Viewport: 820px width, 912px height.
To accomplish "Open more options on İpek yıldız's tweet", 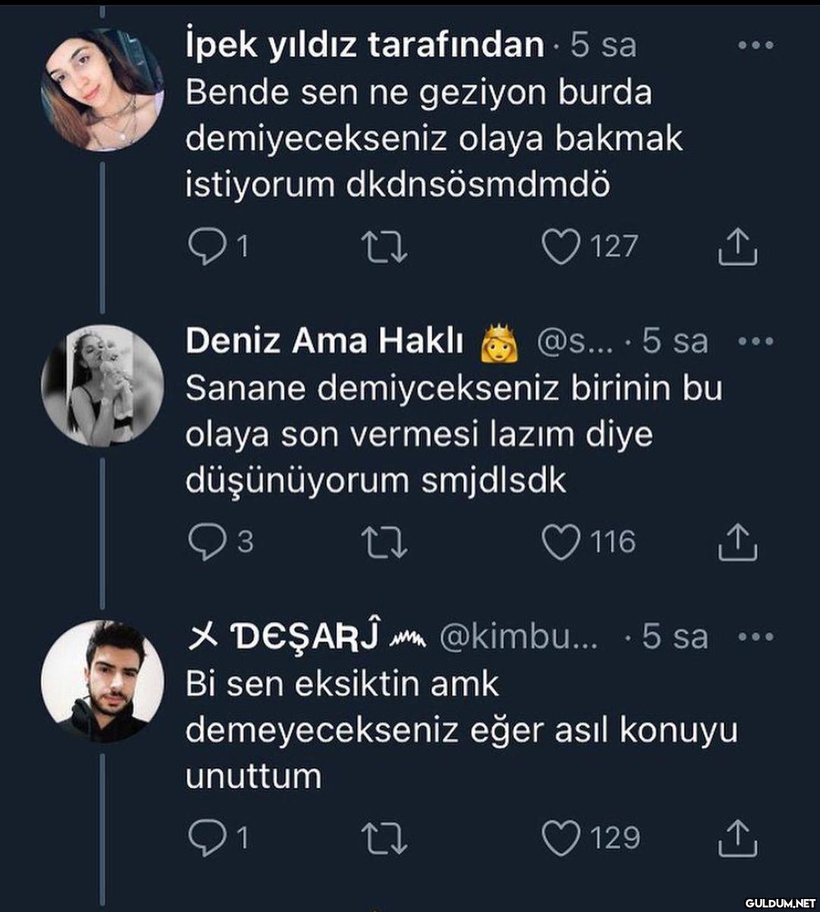I will [755, 46].
